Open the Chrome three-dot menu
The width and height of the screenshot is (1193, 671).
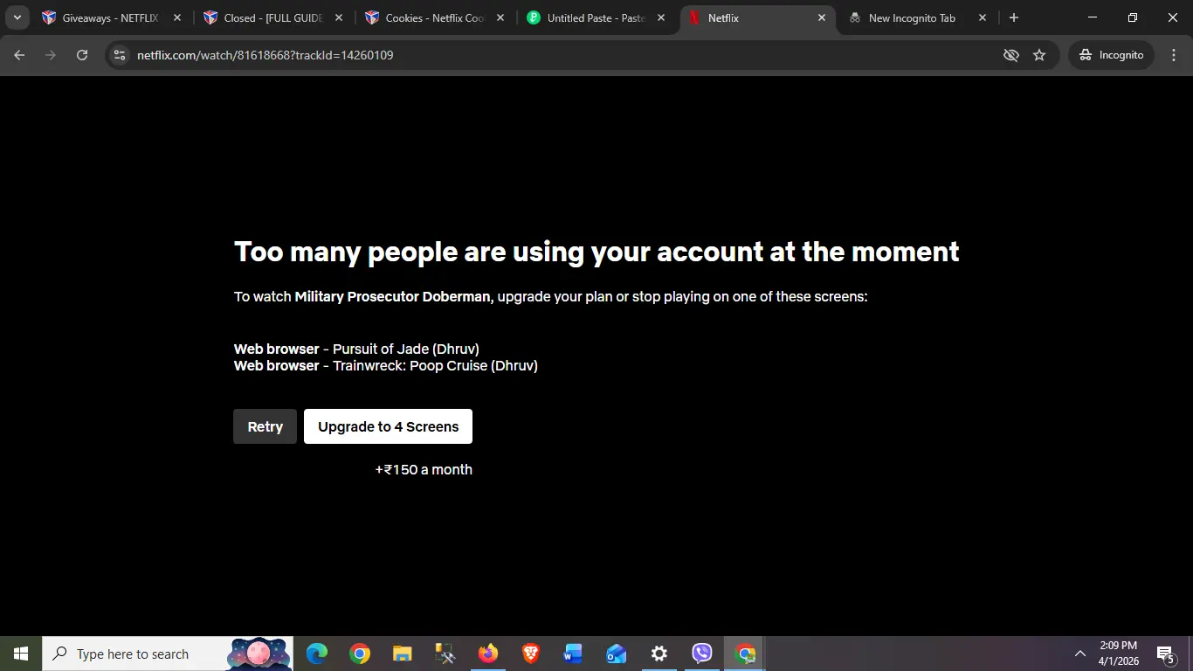[x=1174, y=55]
